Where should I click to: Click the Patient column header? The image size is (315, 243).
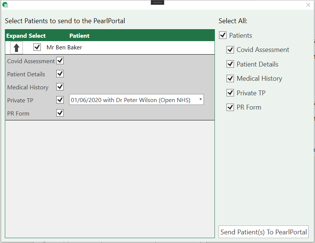[x=79, y=36]
